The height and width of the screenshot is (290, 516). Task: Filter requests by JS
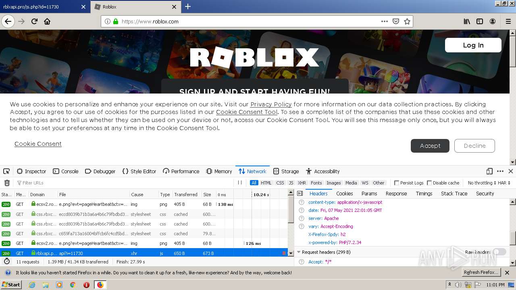pyautogui.click(x=291, y=183)
